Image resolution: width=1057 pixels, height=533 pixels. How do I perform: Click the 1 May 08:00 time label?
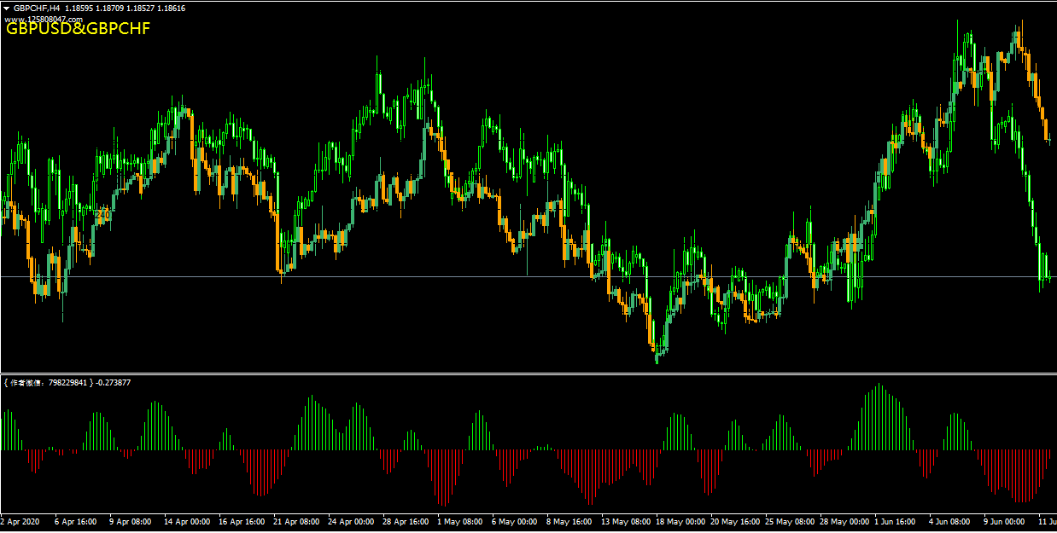click(x=460, y=521)
